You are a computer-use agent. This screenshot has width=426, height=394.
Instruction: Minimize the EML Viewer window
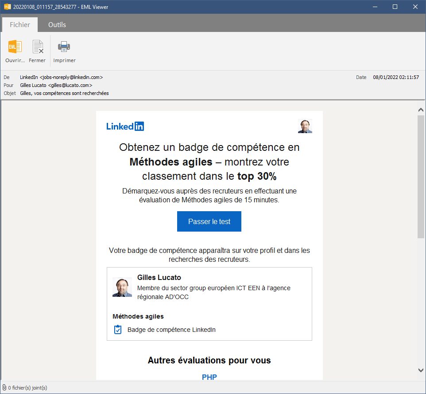tap(375, 7)
